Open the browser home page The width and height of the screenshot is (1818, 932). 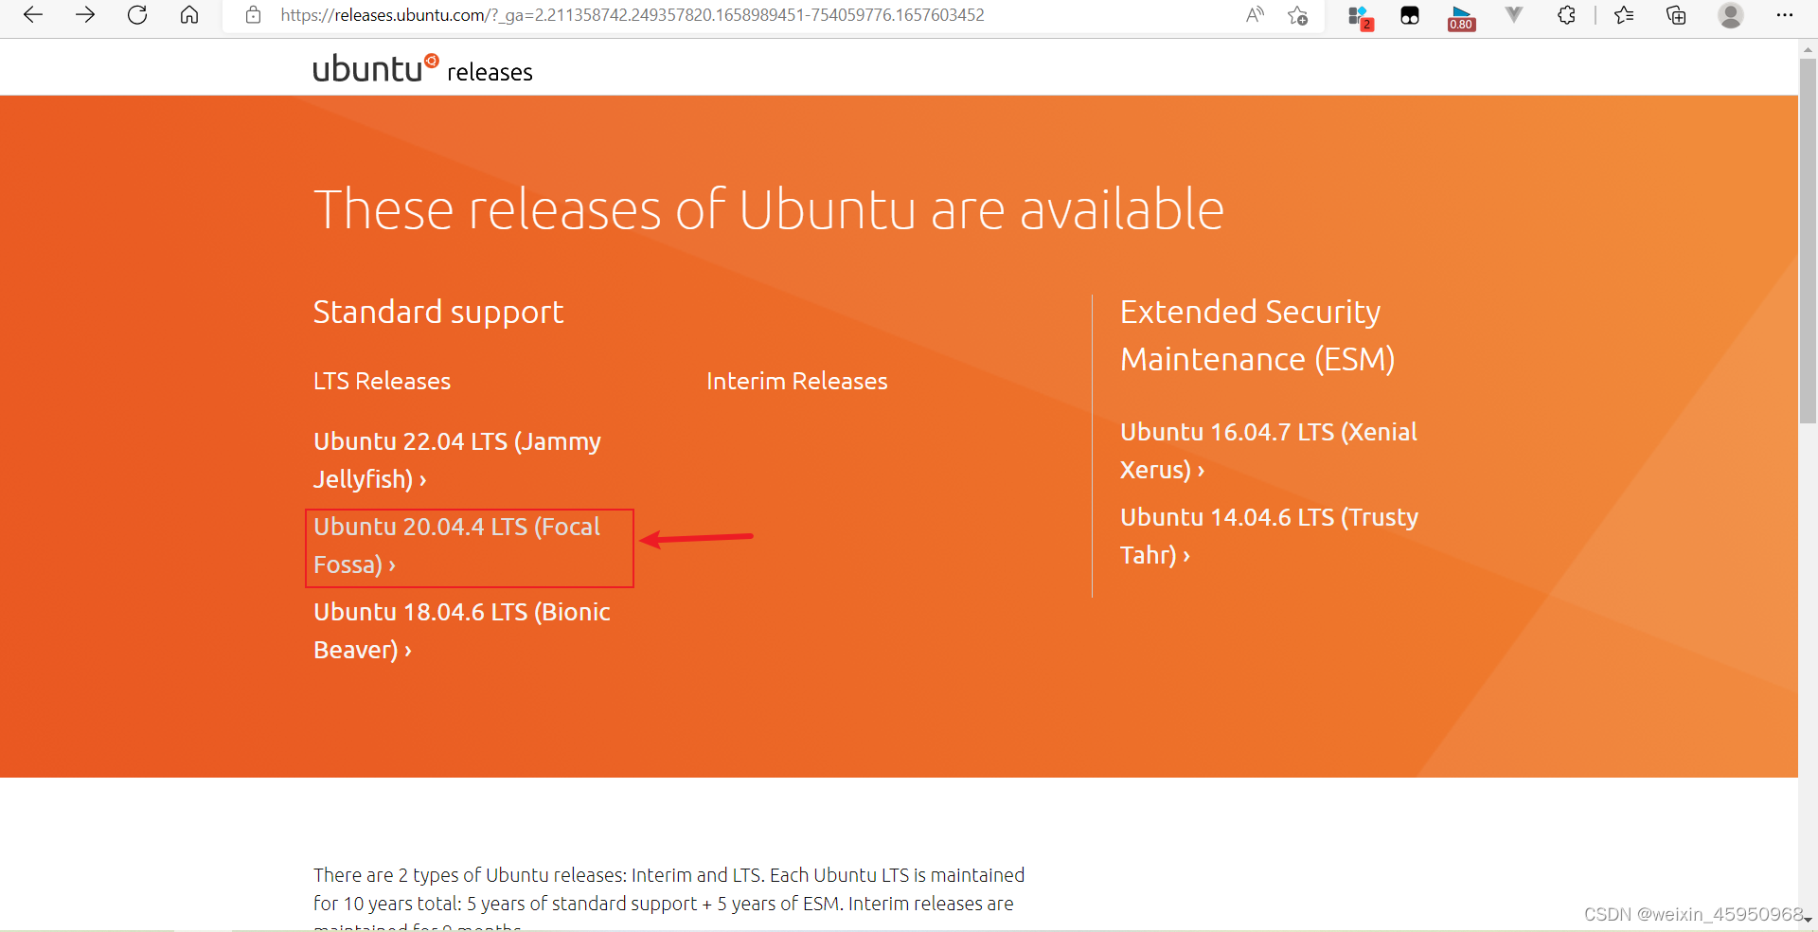(x=189, y=15)
